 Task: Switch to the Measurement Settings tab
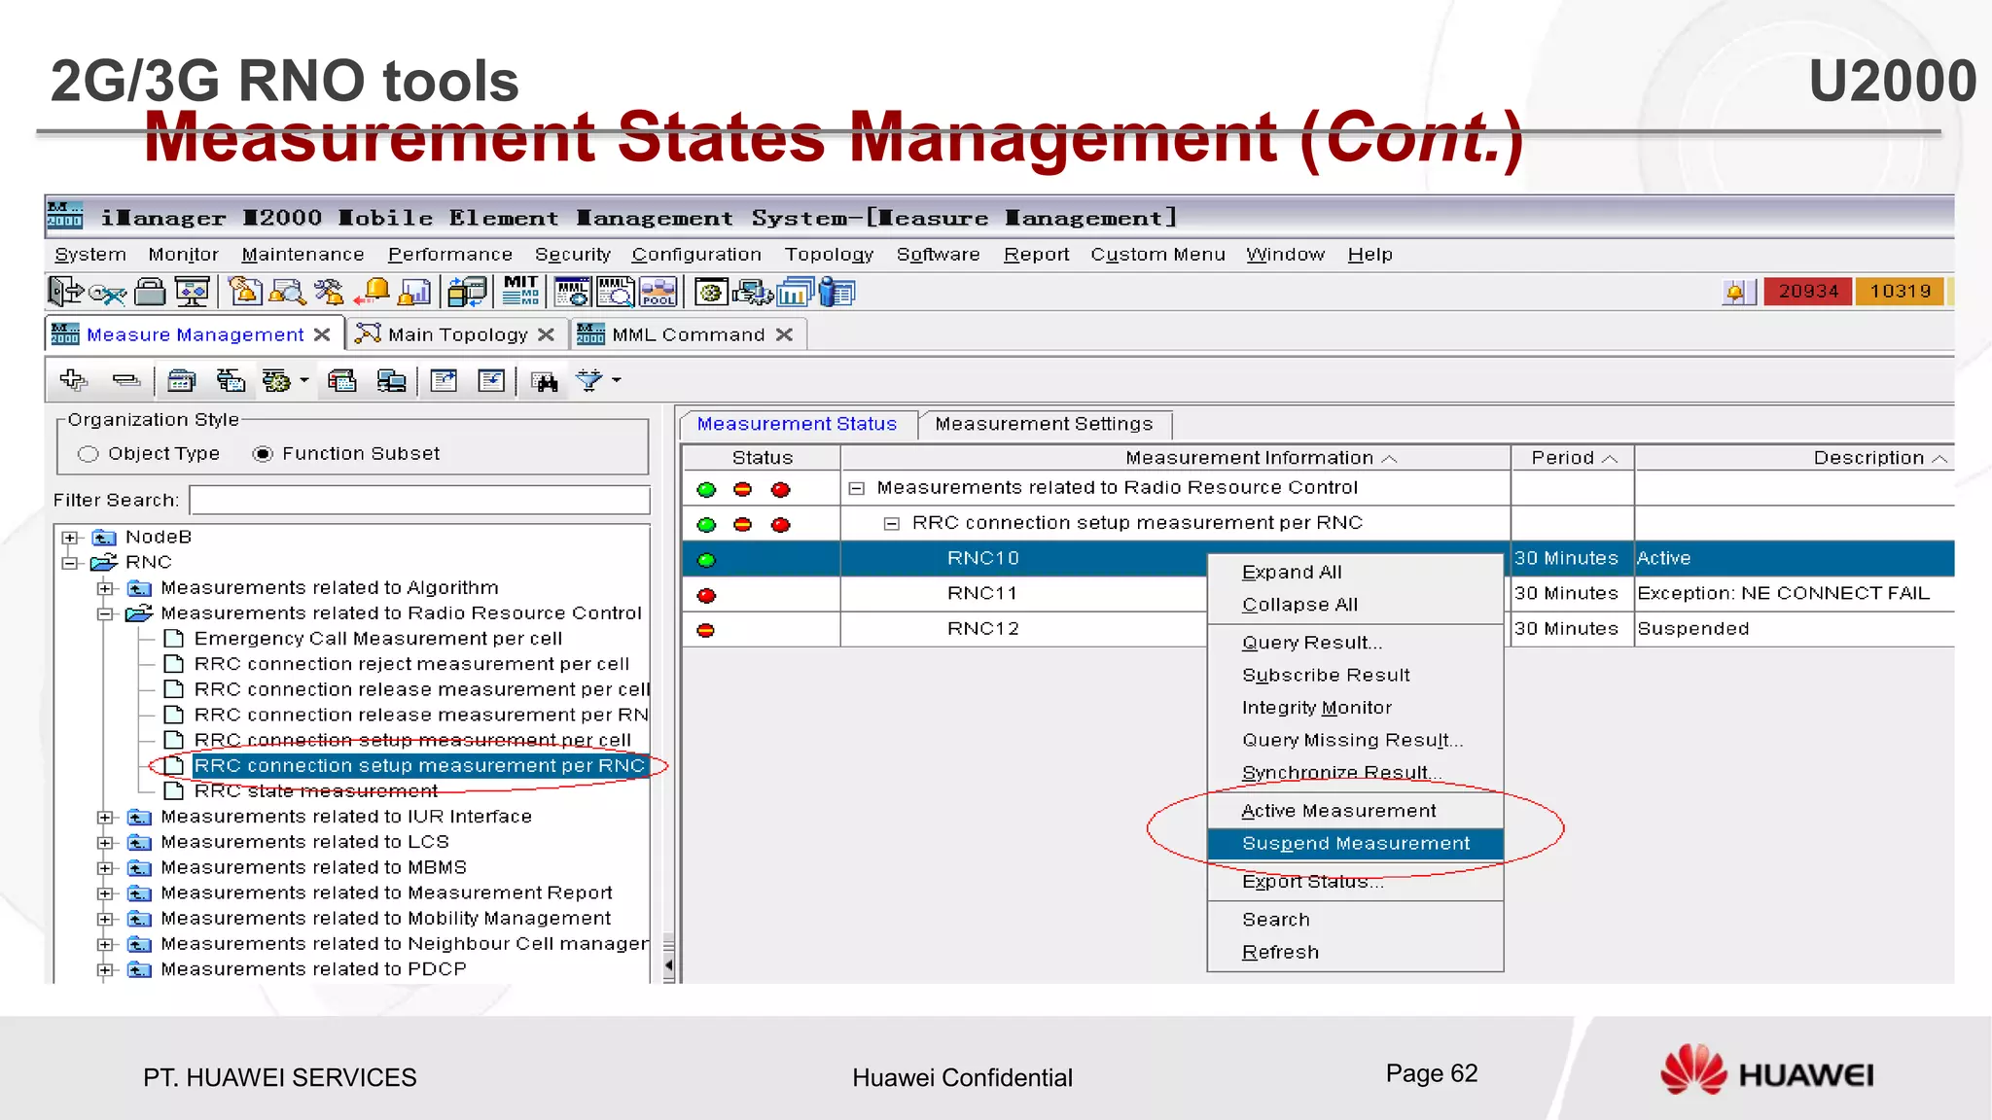(x=1044, y=424)
